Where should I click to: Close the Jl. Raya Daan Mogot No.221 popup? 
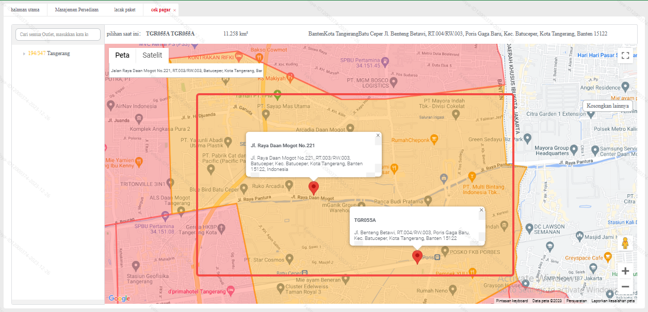pyautogui.click(x=378, y=135)
